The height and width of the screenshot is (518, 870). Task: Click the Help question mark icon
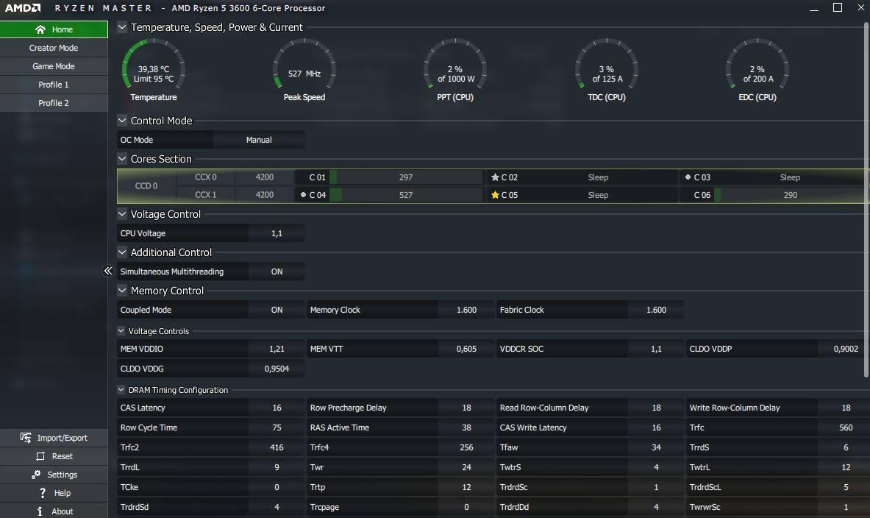[43, 493]
